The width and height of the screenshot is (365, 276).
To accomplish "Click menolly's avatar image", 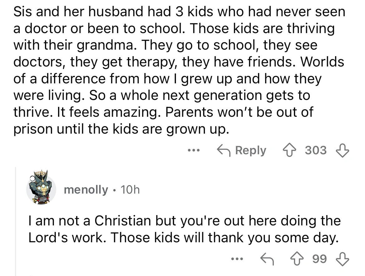I will 41,189.
